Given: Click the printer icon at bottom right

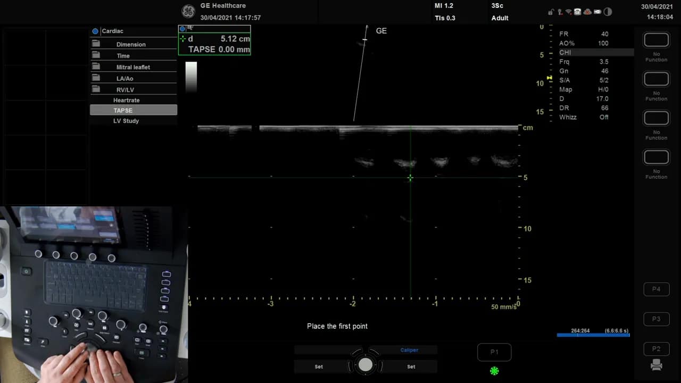Looking at the screenshot, I should tap(656, 365).
